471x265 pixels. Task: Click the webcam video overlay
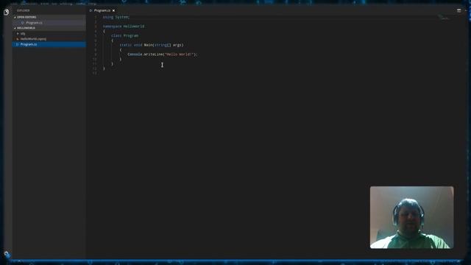point(412,217)
